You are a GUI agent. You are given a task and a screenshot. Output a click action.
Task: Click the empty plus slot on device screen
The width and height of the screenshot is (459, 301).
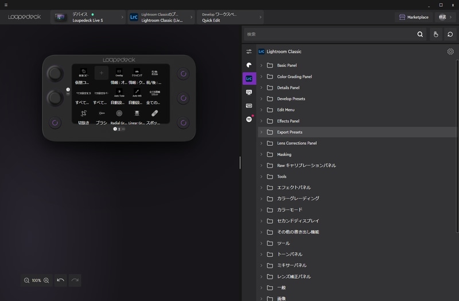[x=102, y=73]
